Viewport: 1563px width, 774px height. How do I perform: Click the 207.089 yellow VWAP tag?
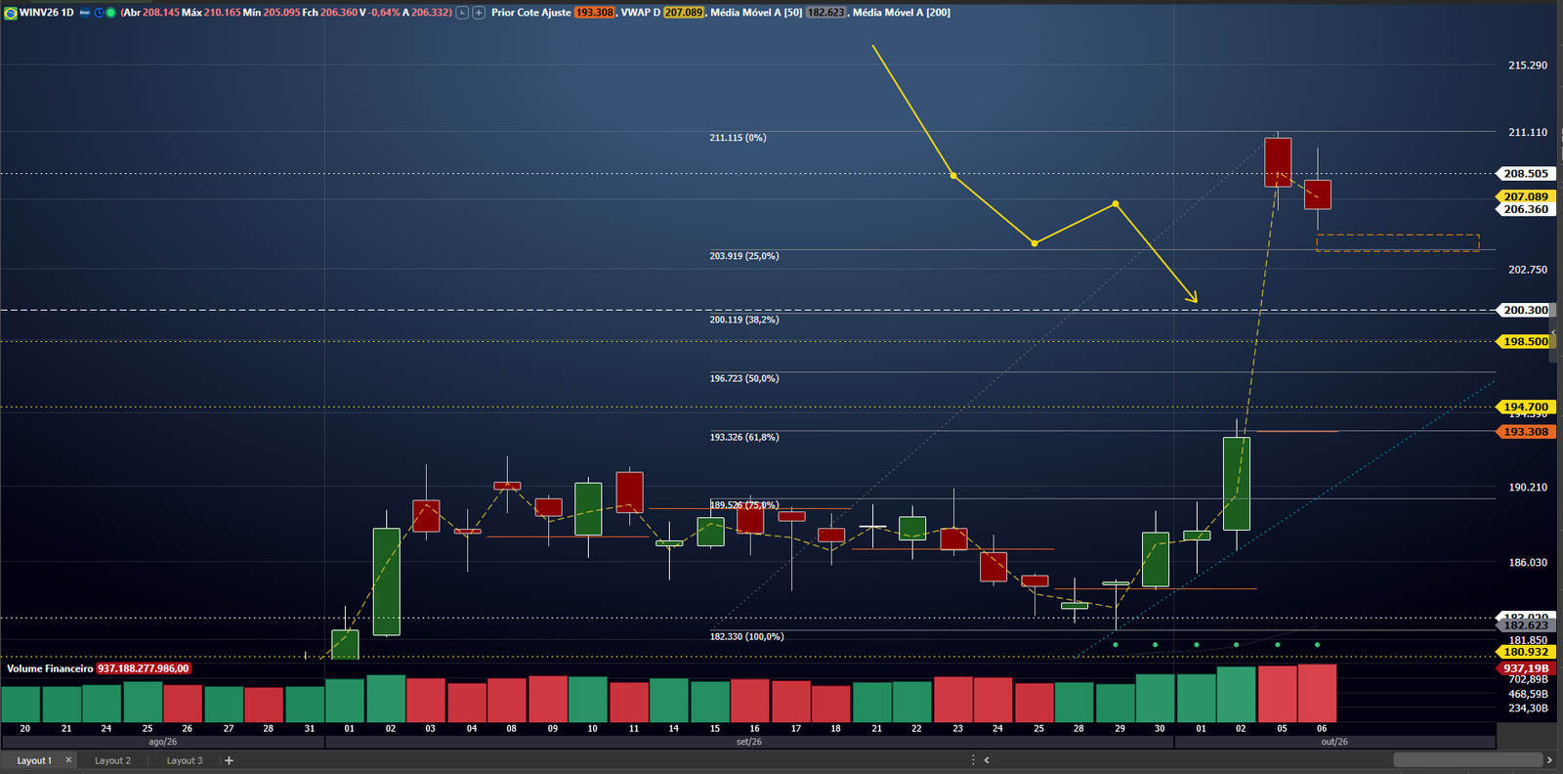tap(1525, 196)
